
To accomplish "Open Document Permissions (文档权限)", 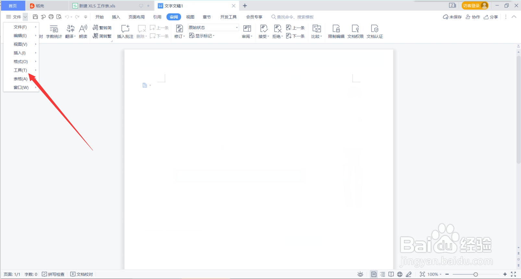I will [x=355, y=32].
